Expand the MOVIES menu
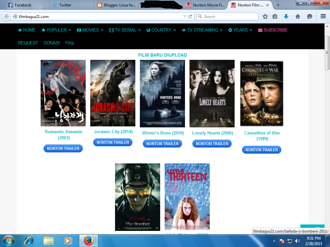This screenshot has width=330, height=247. [x=90, y=30]
